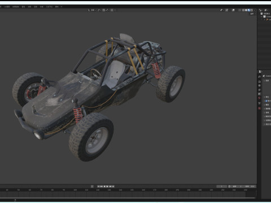Open the second top menu bar item

click(x=7, y=7)
